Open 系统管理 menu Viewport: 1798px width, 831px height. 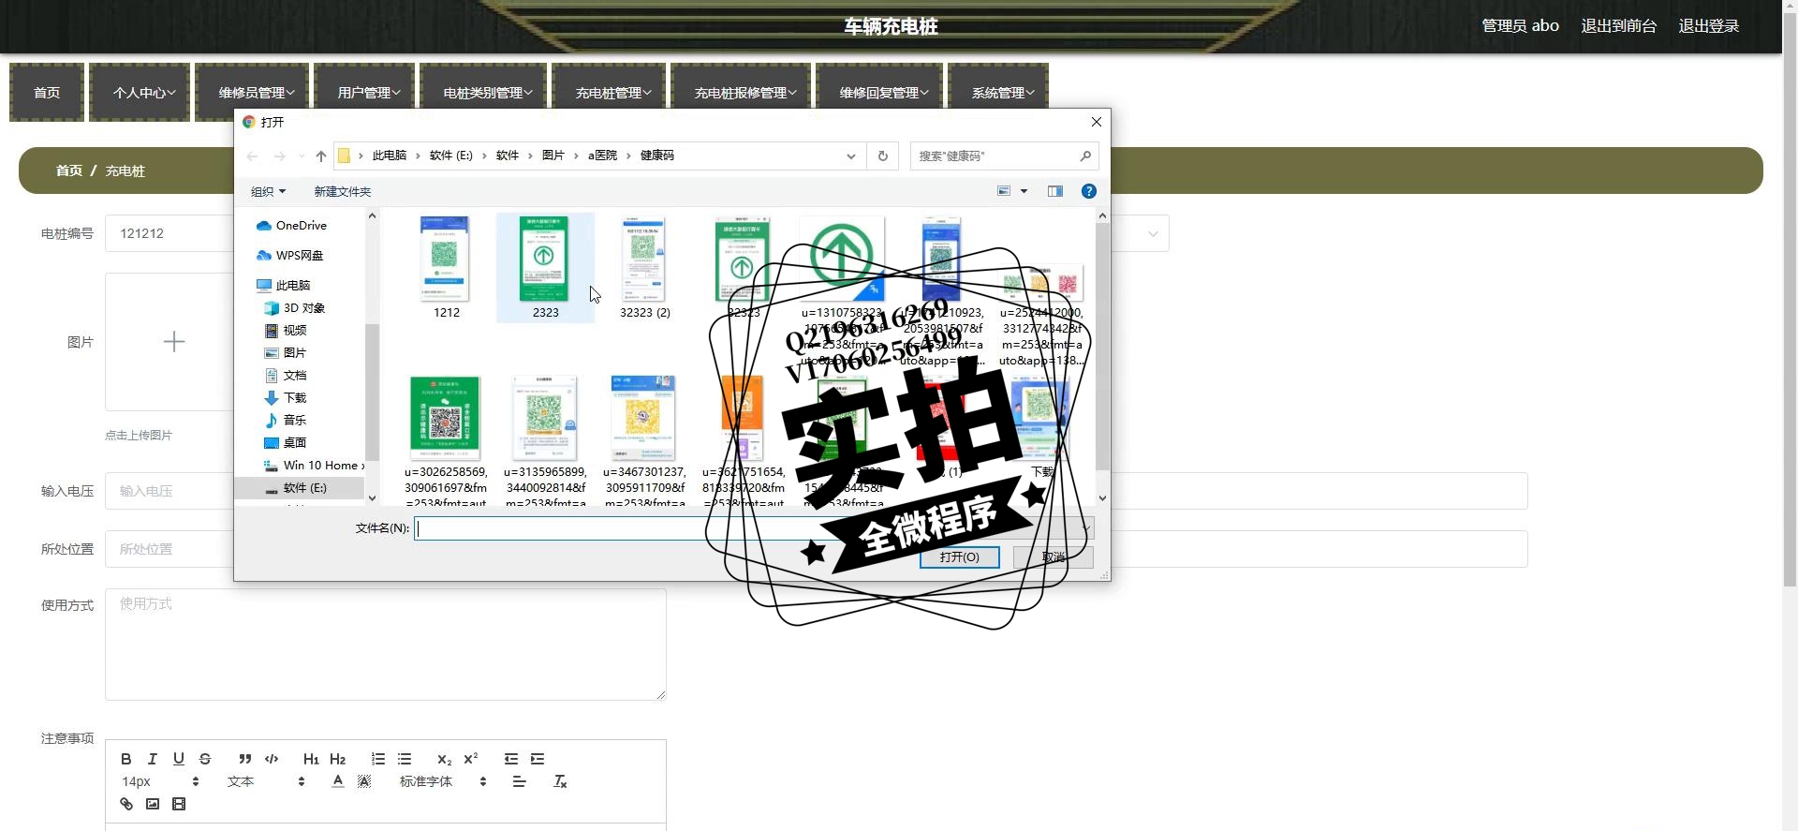(x=998, y=93)
